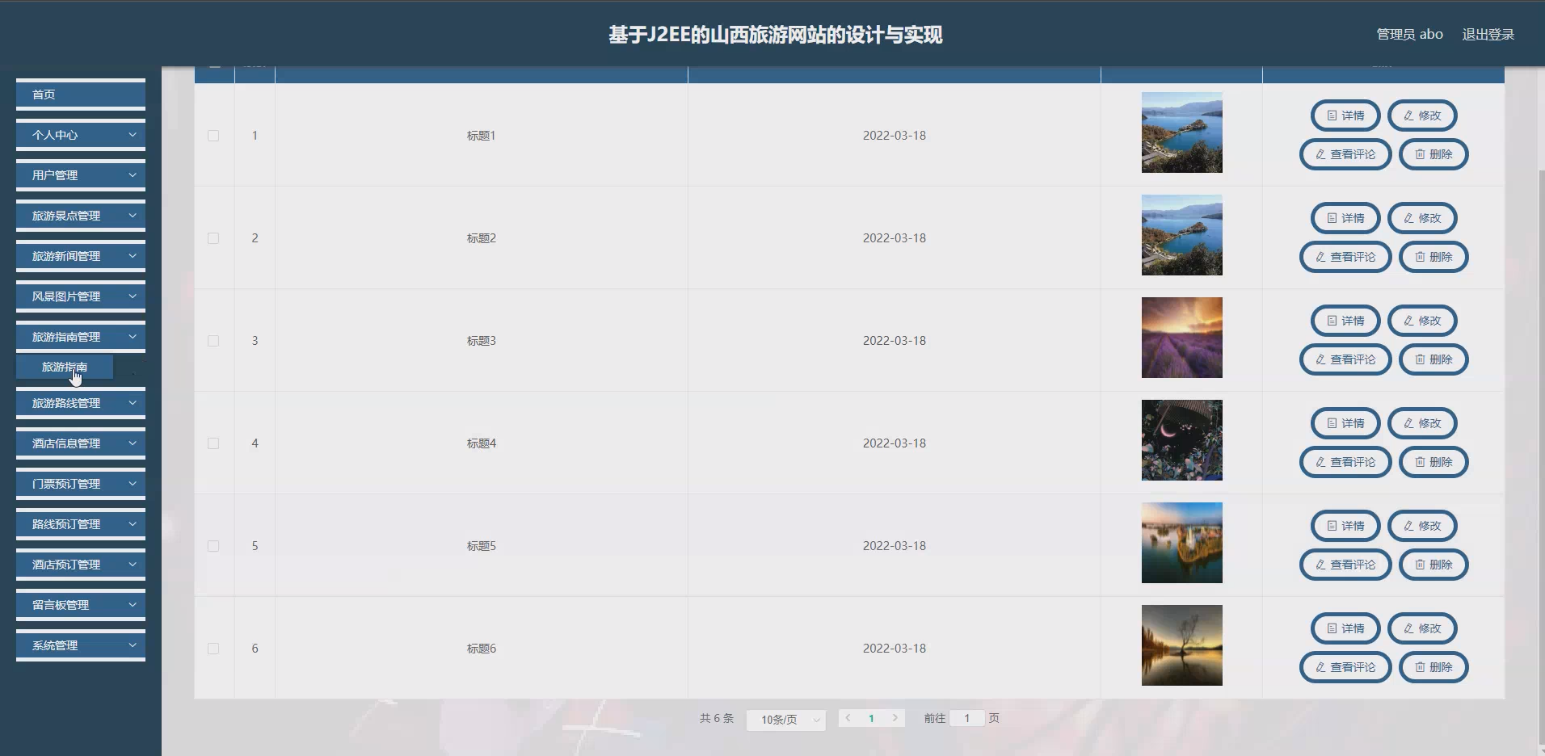The image size is (1545, 756).
Task: Edit entry 标题4
Action: coord(1422,423)
